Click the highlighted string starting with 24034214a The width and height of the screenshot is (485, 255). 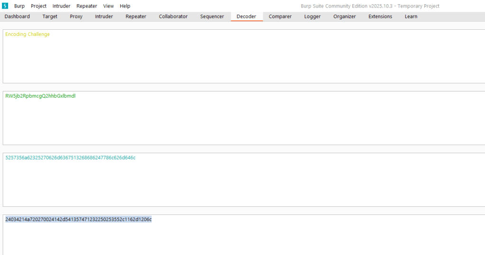click(79, 219)
